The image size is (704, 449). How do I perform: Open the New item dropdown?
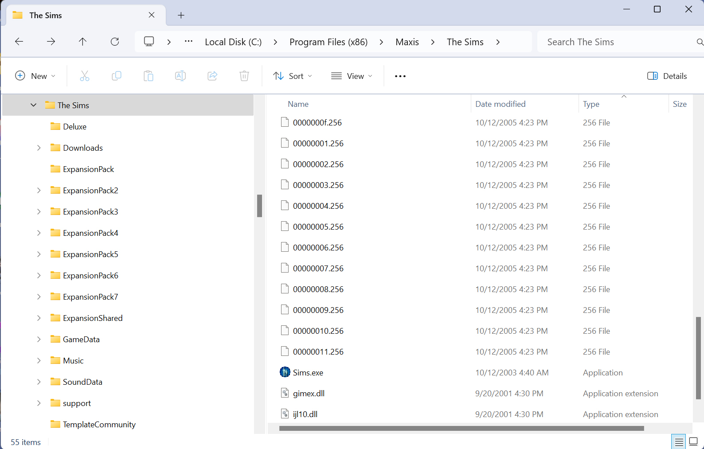click(x=35, y=76)
